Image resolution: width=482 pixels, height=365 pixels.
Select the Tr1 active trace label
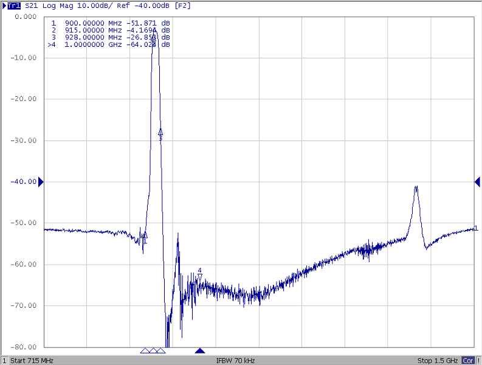pyautogui.click(x=13, y=5)
